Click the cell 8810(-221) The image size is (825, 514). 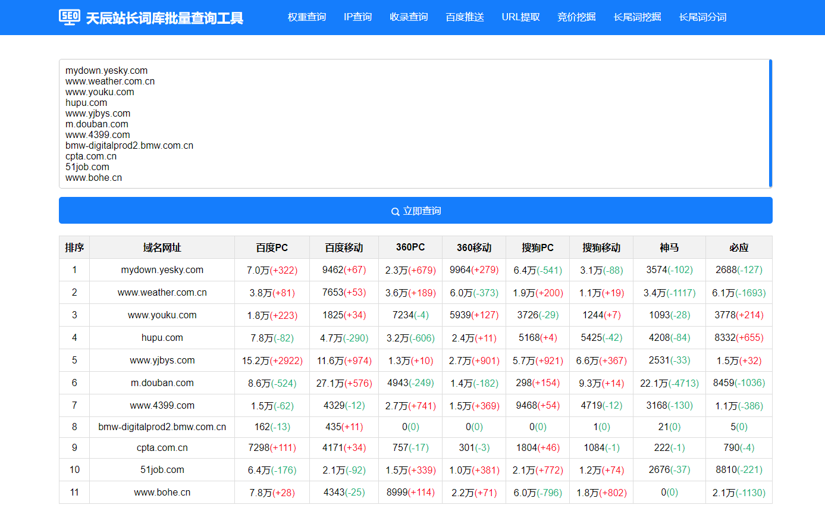tap(739, 470)
